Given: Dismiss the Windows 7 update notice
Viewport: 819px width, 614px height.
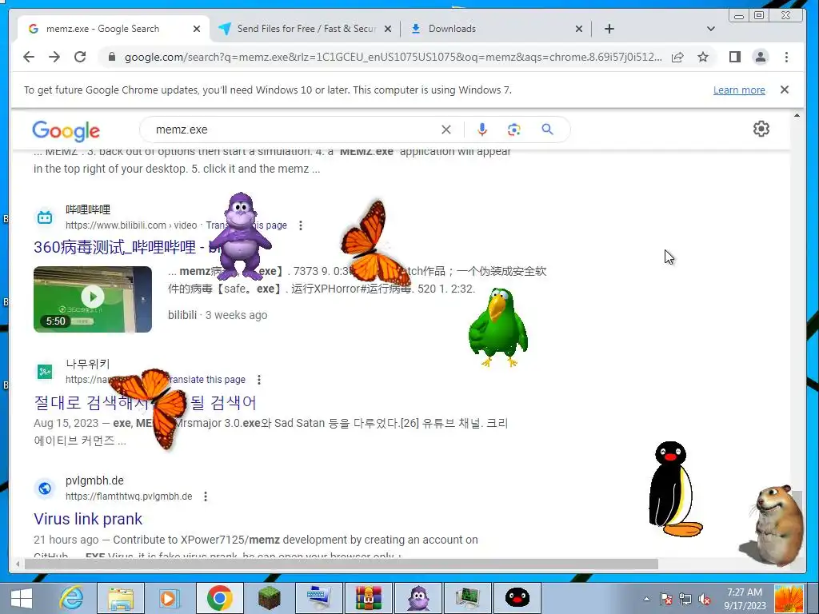Looking at the screenshot, I should tap(785, 90).
